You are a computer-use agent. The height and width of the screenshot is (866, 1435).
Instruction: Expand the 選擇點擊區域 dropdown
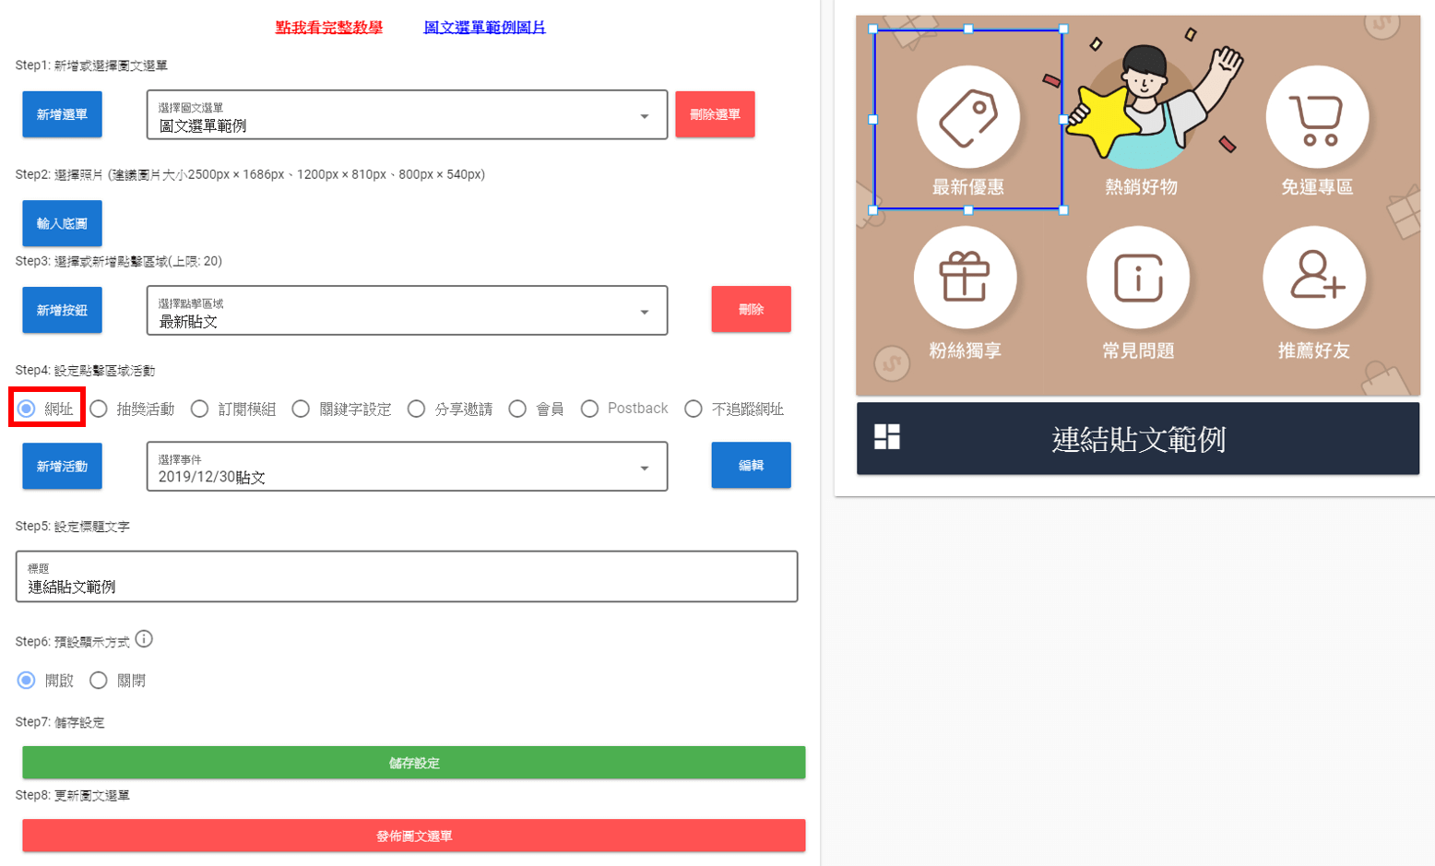pyautogui.click(x=407, y=311)
